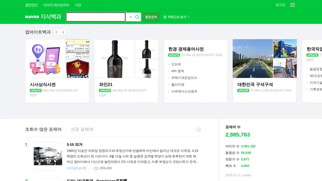Image resolution: width=322 pixels, height=181 pixels.
Task: Open the blue building photo thumbnail
Action: [x=285, y=49]
